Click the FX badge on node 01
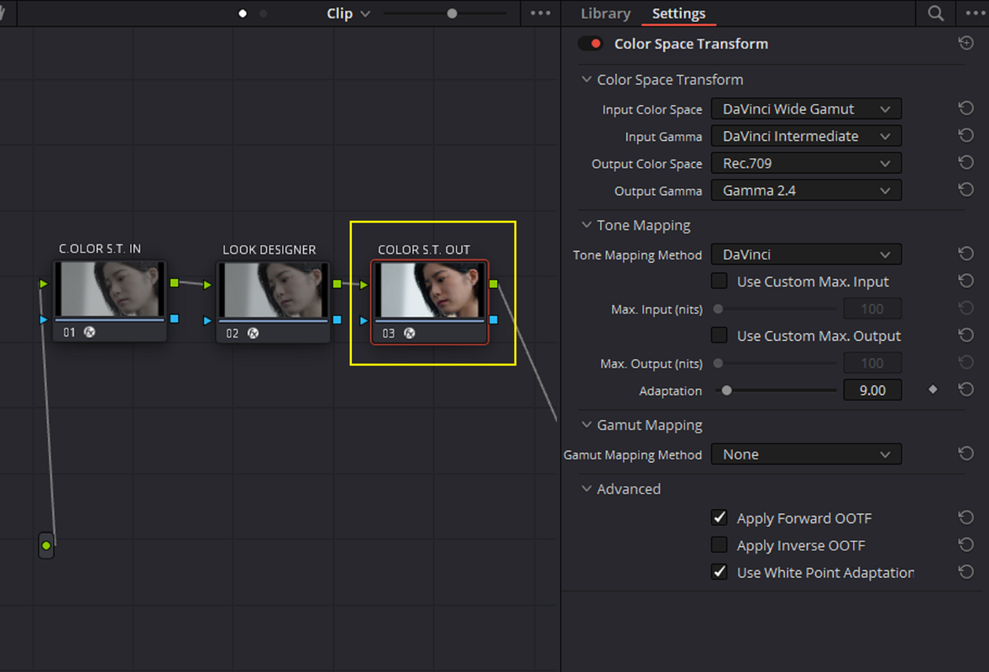Image resolution: width=989 pixels, height=672 pixels. 90,332
